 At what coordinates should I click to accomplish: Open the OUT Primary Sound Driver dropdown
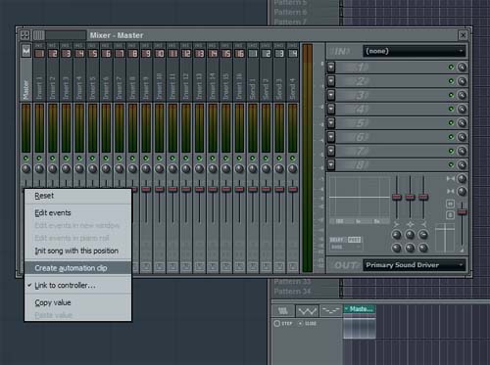pos(415,265)
